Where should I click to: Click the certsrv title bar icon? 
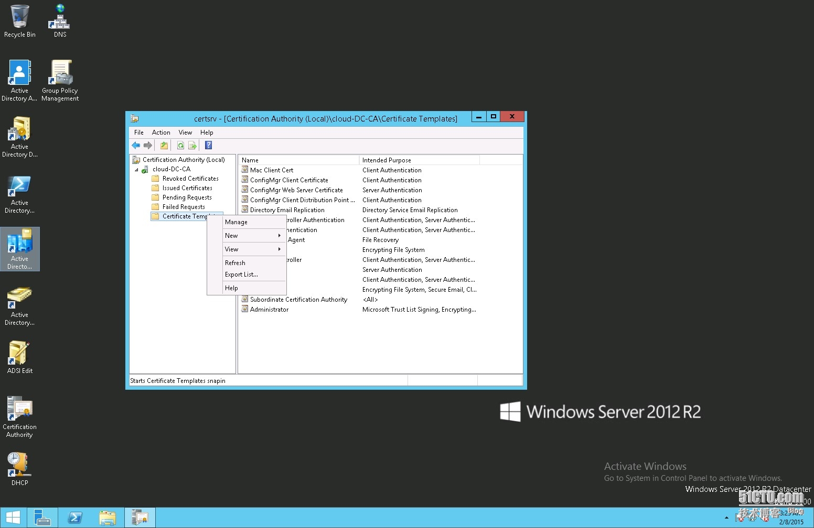[135, 119]
